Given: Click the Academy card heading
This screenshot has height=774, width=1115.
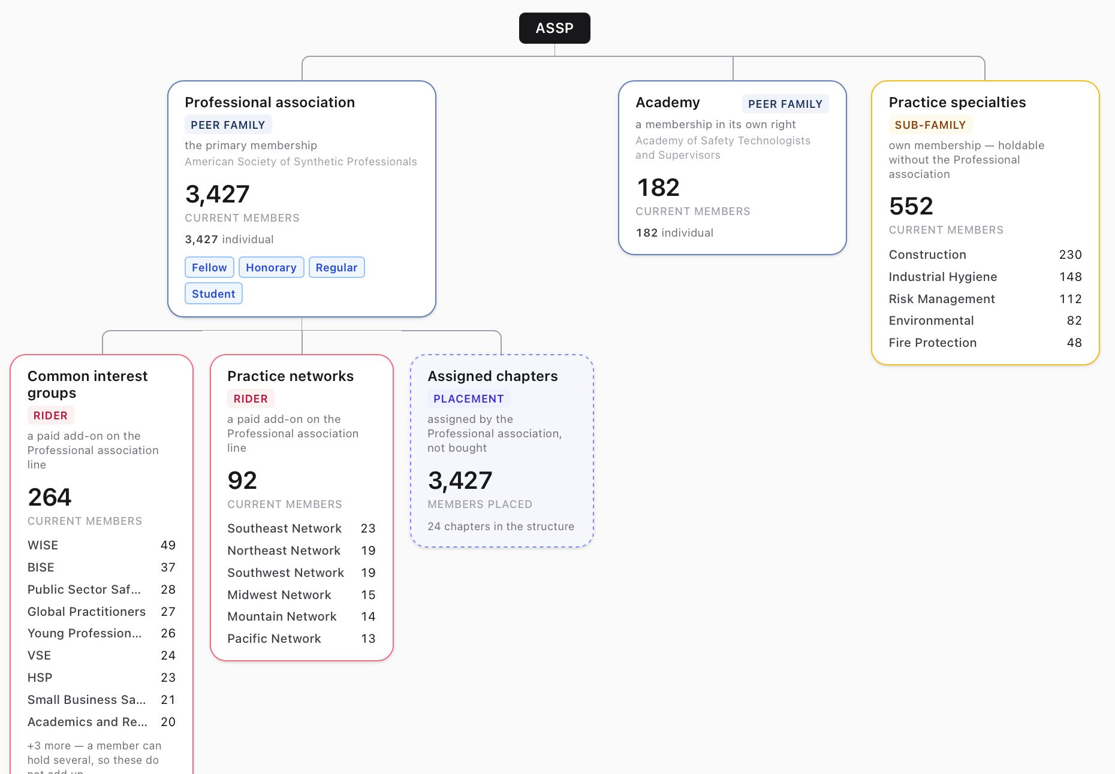Looking at the screenshot, I should 668,102.
